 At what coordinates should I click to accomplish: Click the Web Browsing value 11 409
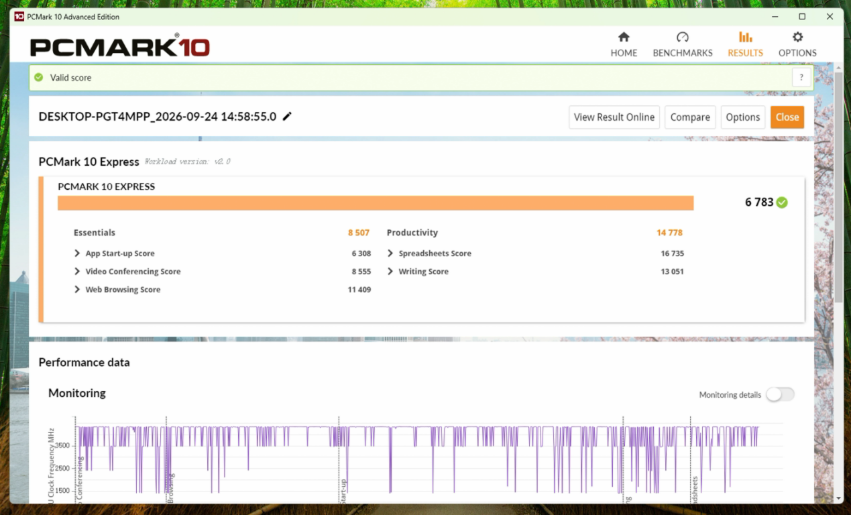pyautogui.click(x=359, y=290)
